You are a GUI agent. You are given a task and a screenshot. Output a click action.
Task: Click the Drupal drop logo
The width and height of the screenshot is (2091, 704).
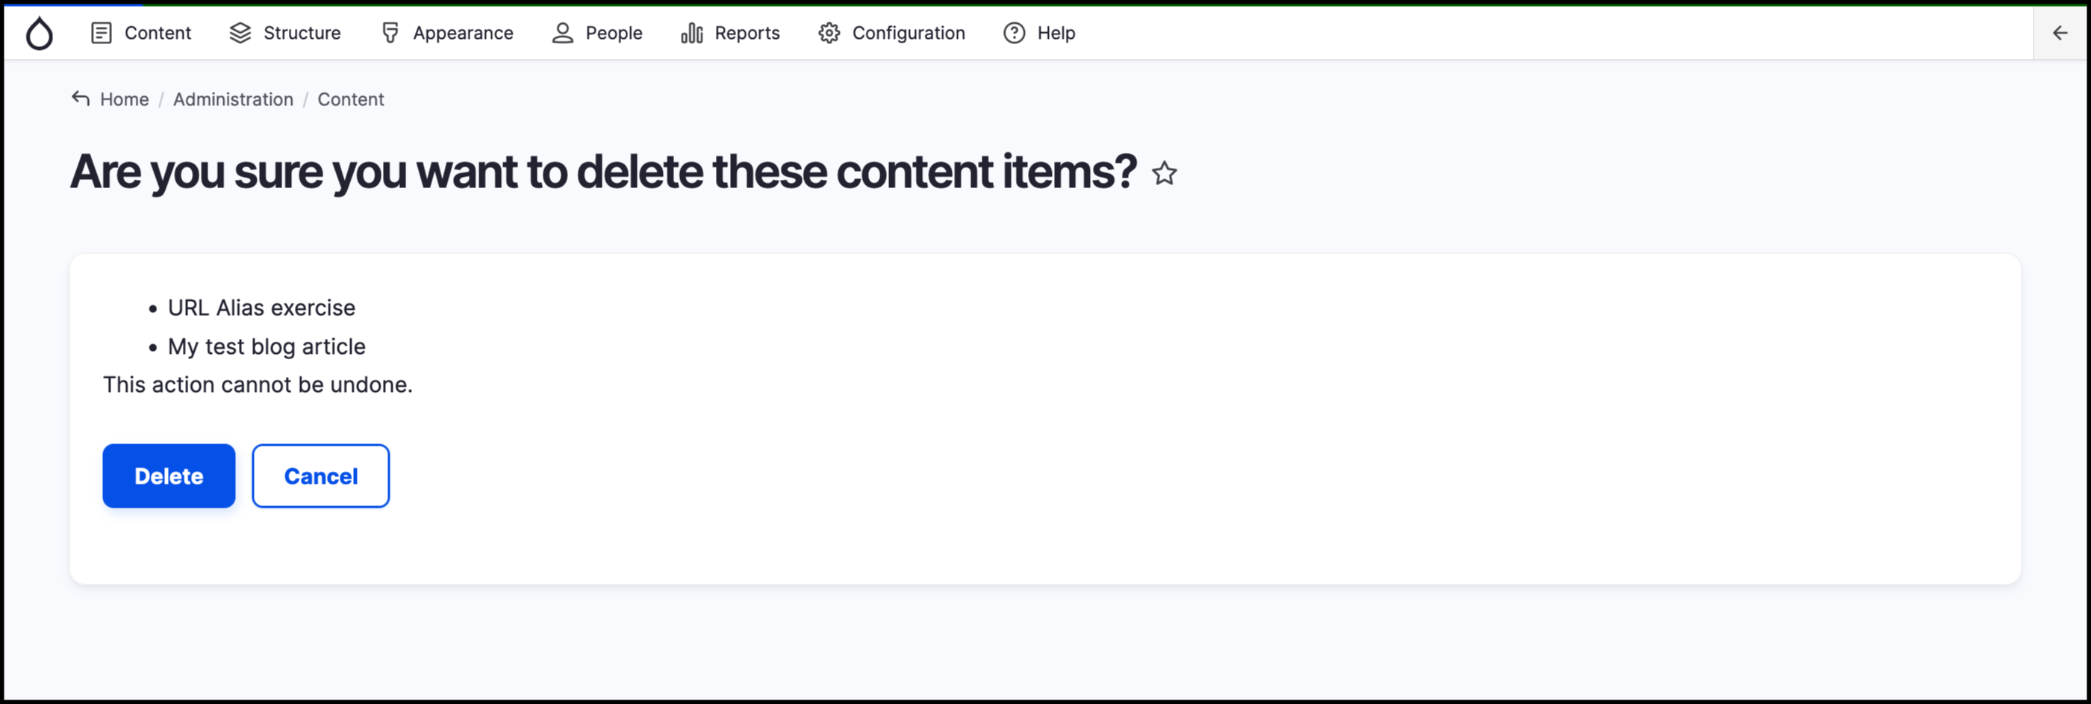pyautogui.click(x=39, y=34)
